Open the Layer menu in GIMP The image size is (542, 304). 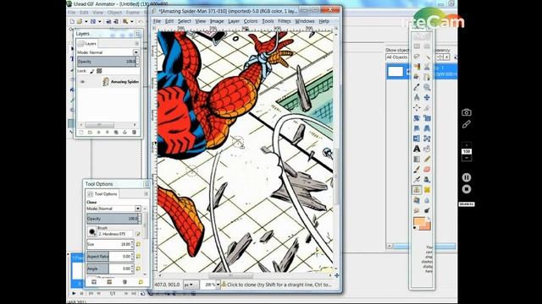click(234, 21)
